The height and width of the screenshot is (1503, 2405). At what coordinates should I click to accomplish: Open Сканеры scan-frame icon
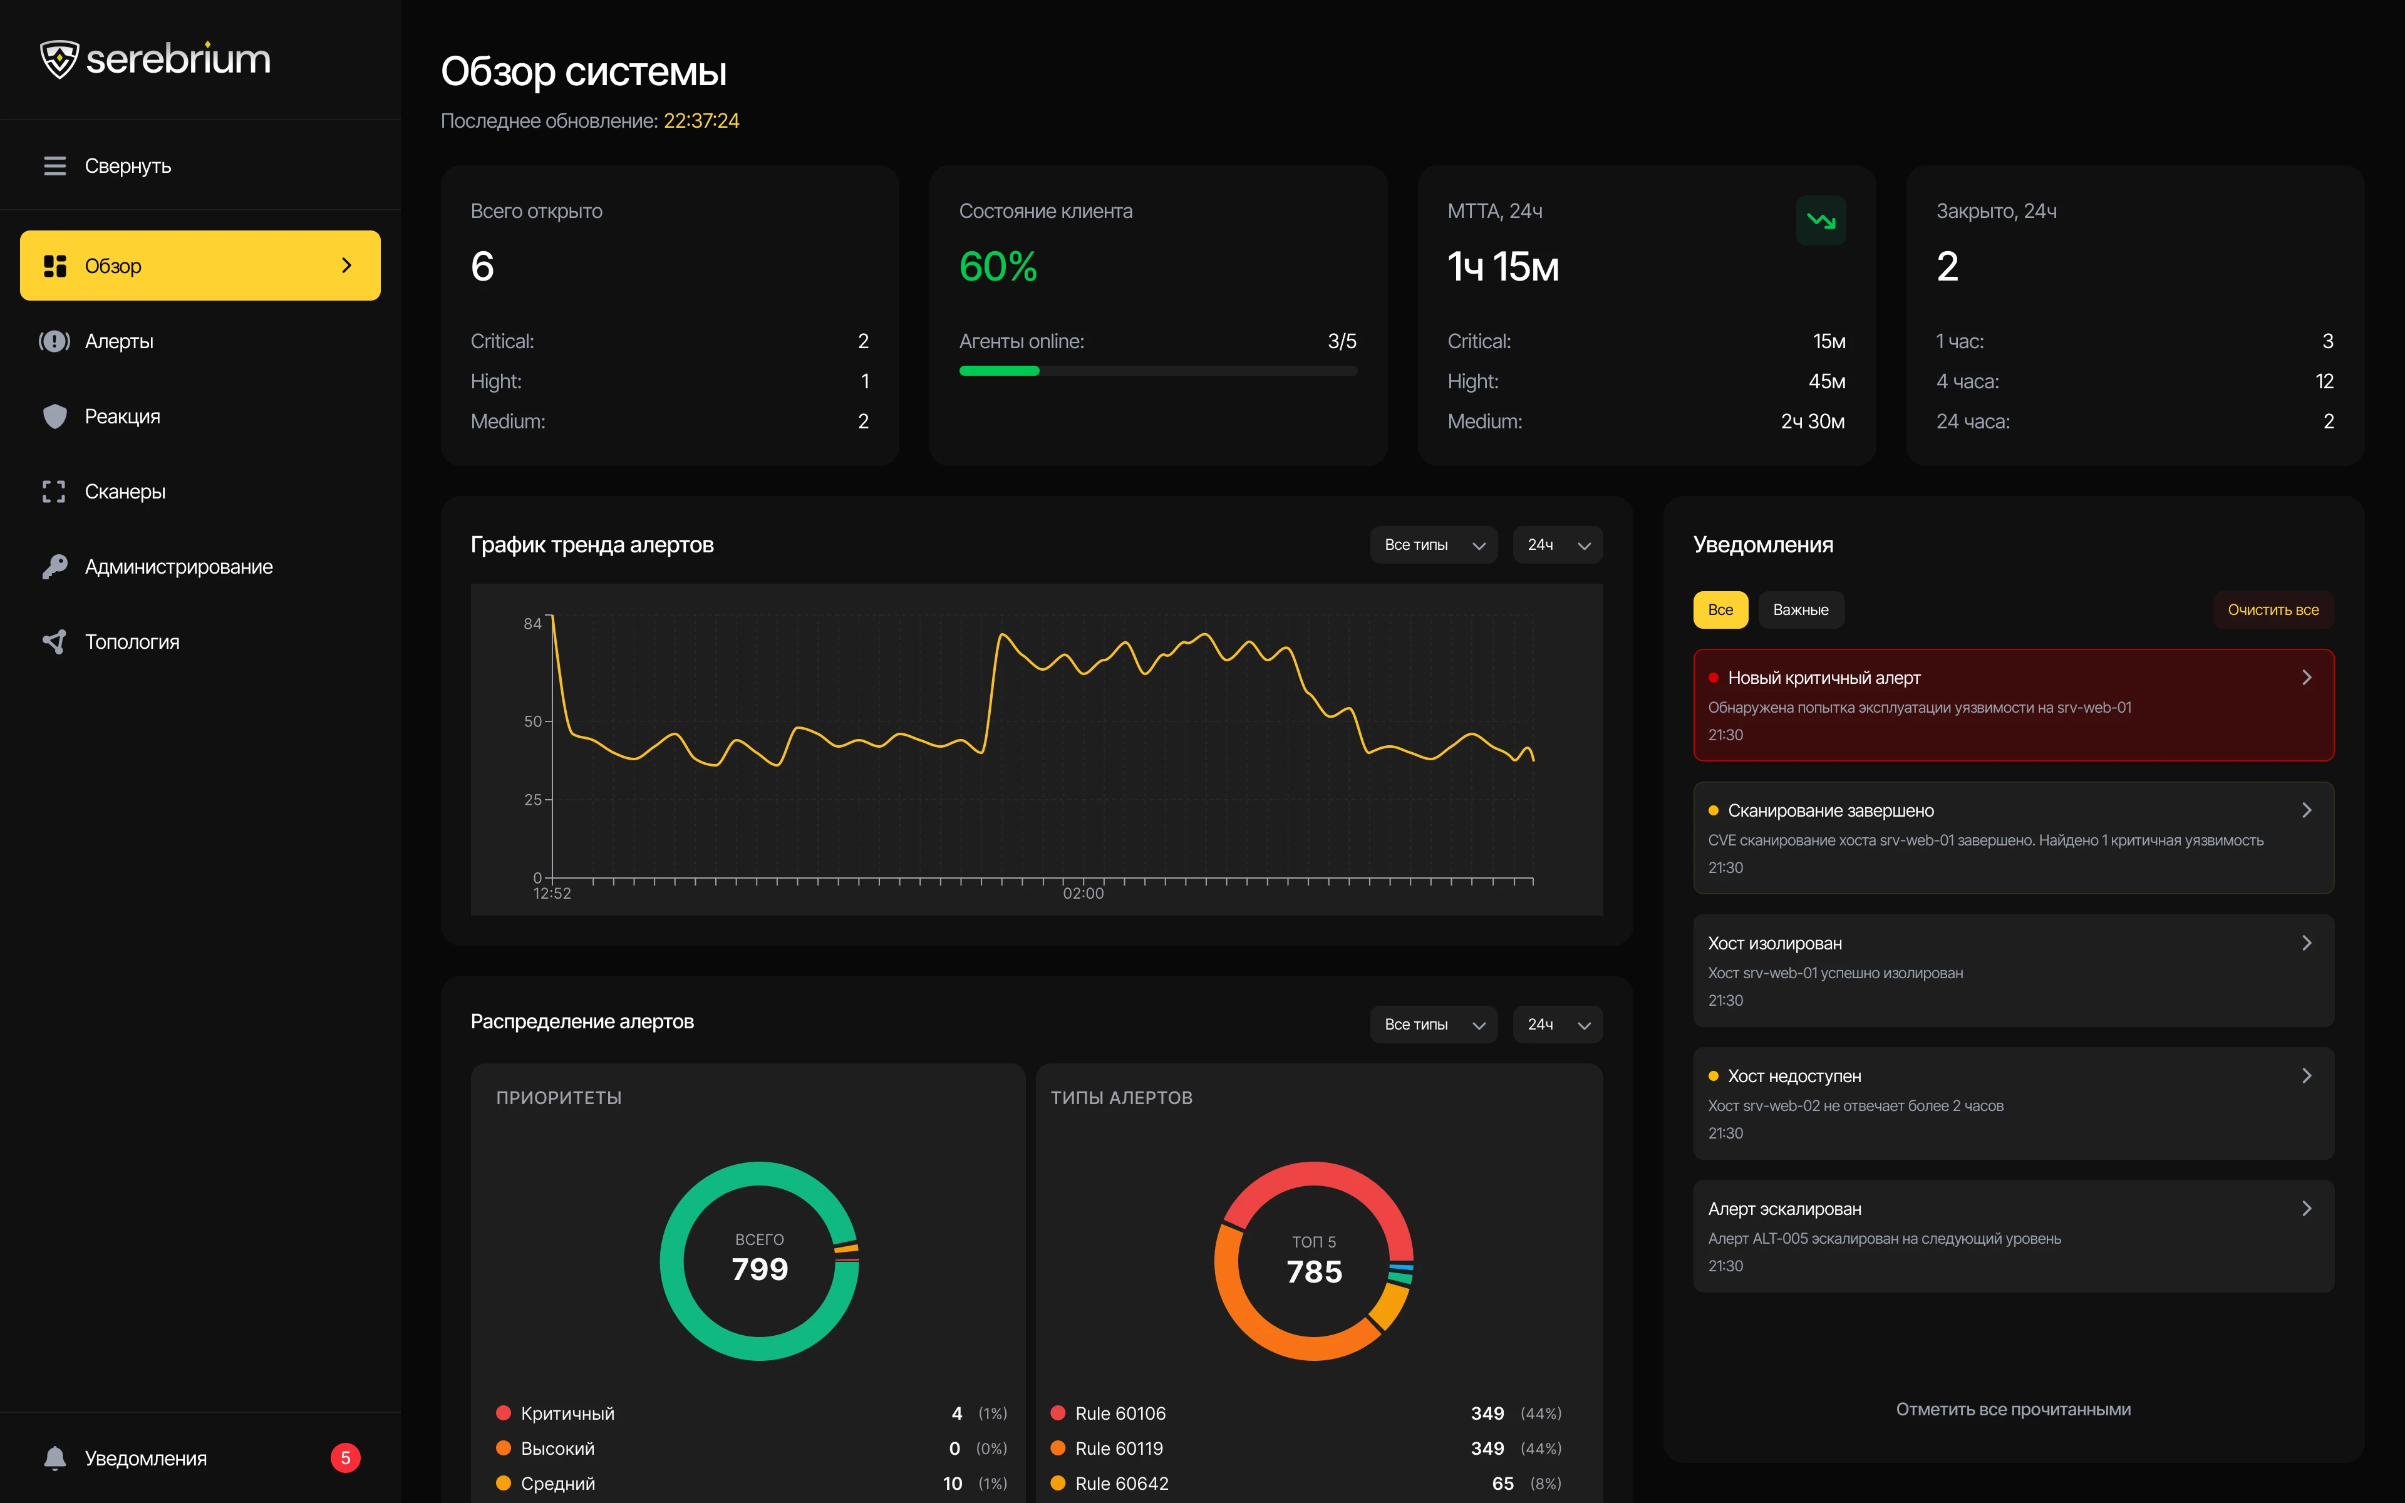54,492
